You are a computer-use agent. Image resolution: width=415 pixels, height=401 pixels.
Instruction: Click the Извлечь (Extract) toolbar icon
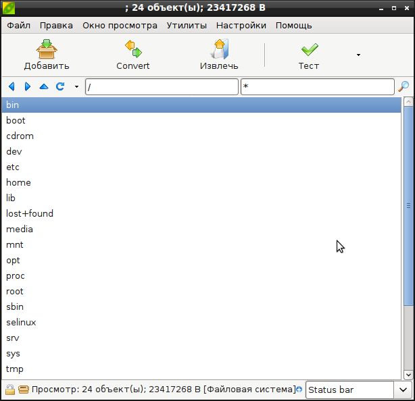tap(219, 49)
